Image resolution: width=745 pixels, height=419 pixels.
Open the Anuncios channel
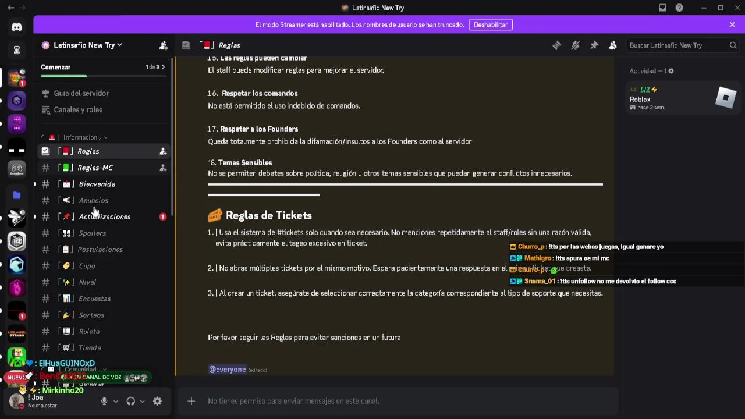(x=104, y=200)
